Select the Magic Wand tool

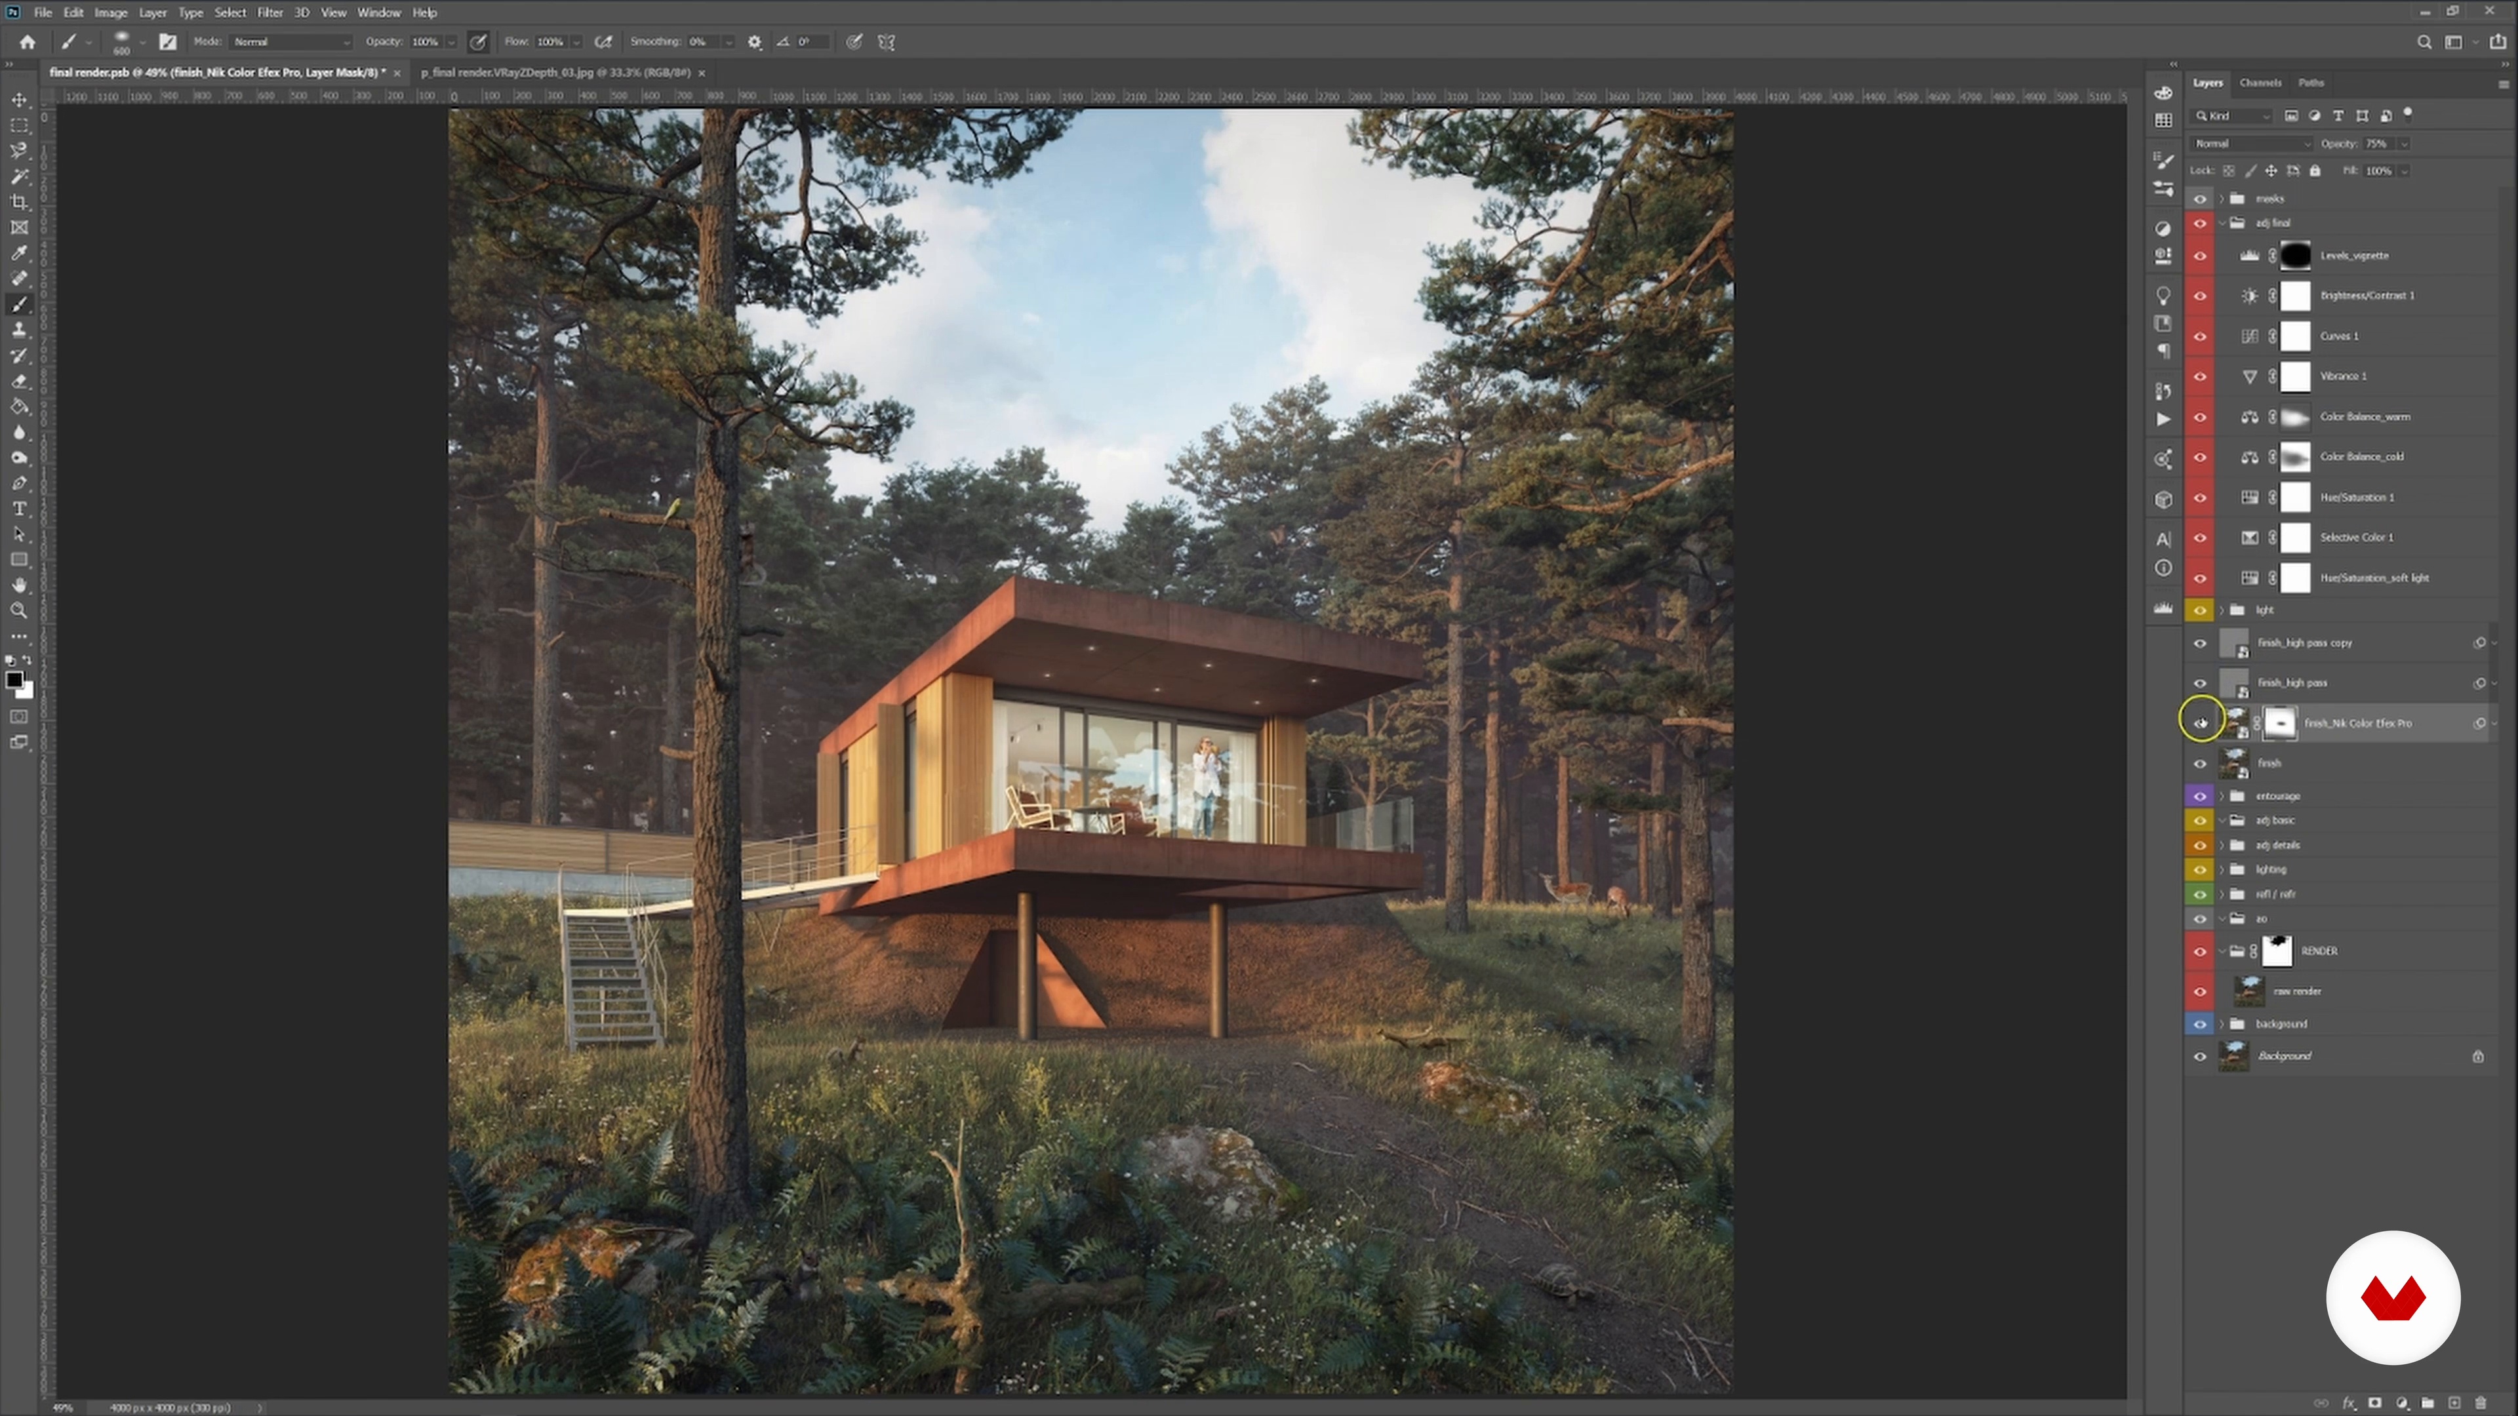click(x=18, y=176)
